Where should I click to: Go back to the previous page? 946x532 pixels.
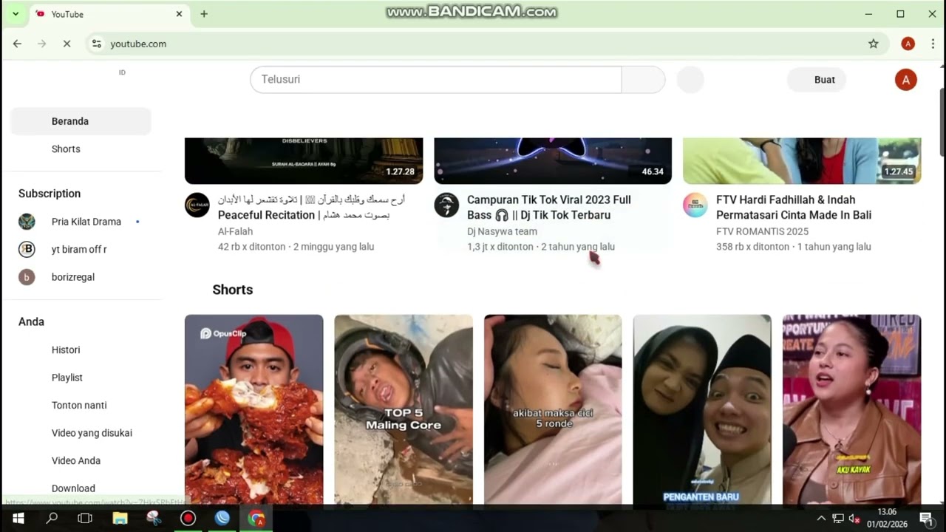click(x=17, y=44)
